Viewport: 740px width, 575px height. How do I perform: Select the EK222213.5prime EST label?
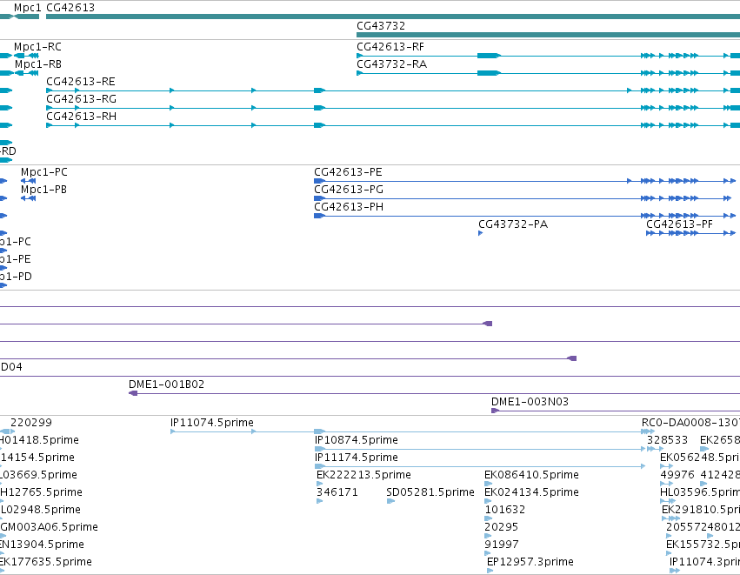pyautogui.click(x=363, y=475)
